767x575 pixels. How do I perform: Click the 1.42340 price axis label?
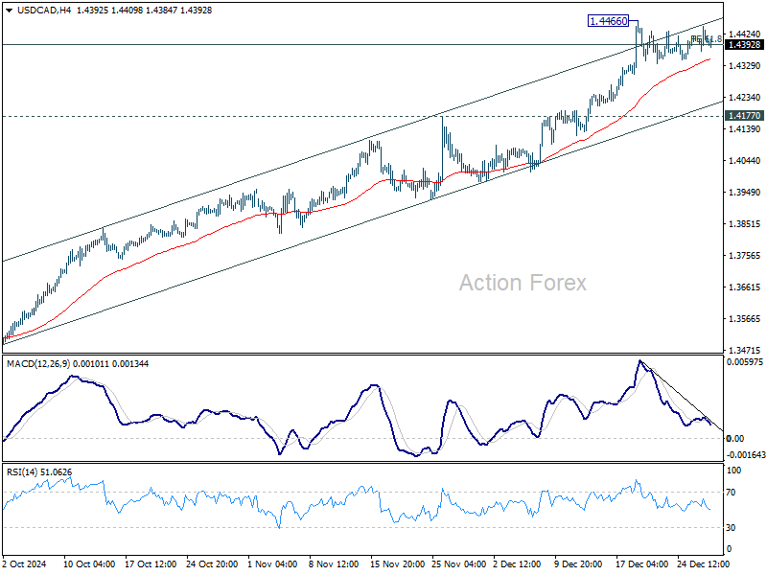[745, 98]
